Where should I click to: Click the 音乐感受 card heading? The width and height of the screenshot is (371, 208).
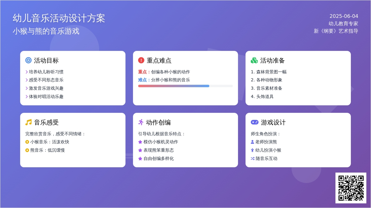[x=46, y=122]
